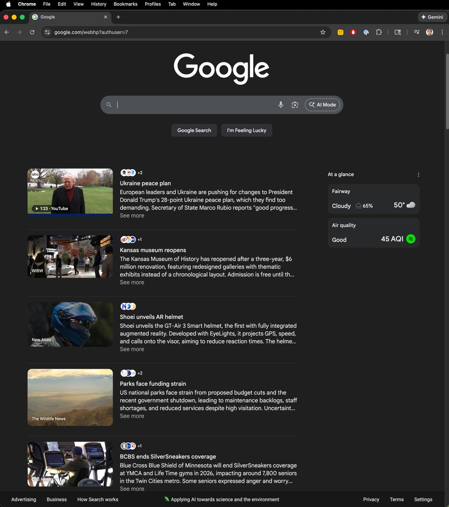Open the File menu
Screen dimensions: 449x507
[x=46, y=4]
